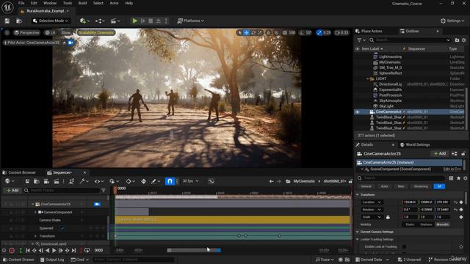Select the translate (move) gizmo tool in viewport
Screen dimensions: 470x264
[x=247, y=32]
